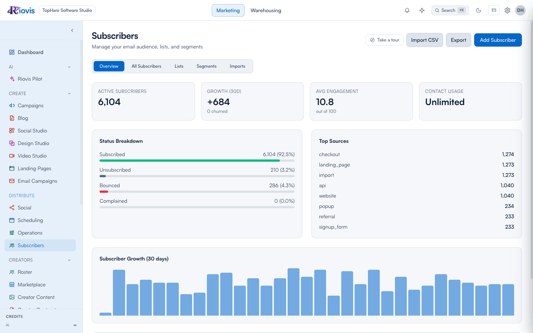The height and width of the screenshot is (333, 533).
Task: Click the Subscribed status progress bar
Action: coord(197,161)
